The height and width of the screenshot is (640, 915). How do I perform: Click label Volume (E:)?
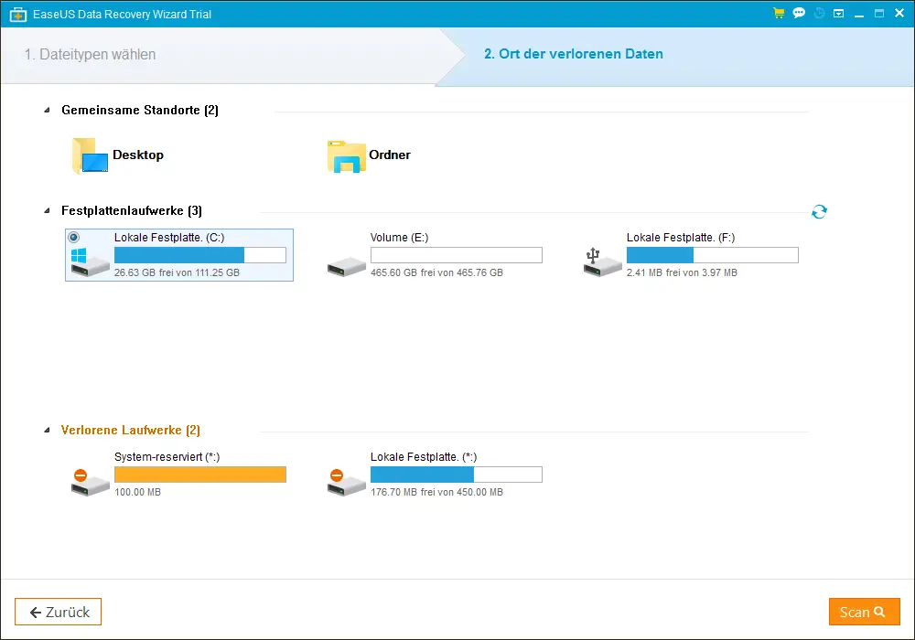[399, 237]
